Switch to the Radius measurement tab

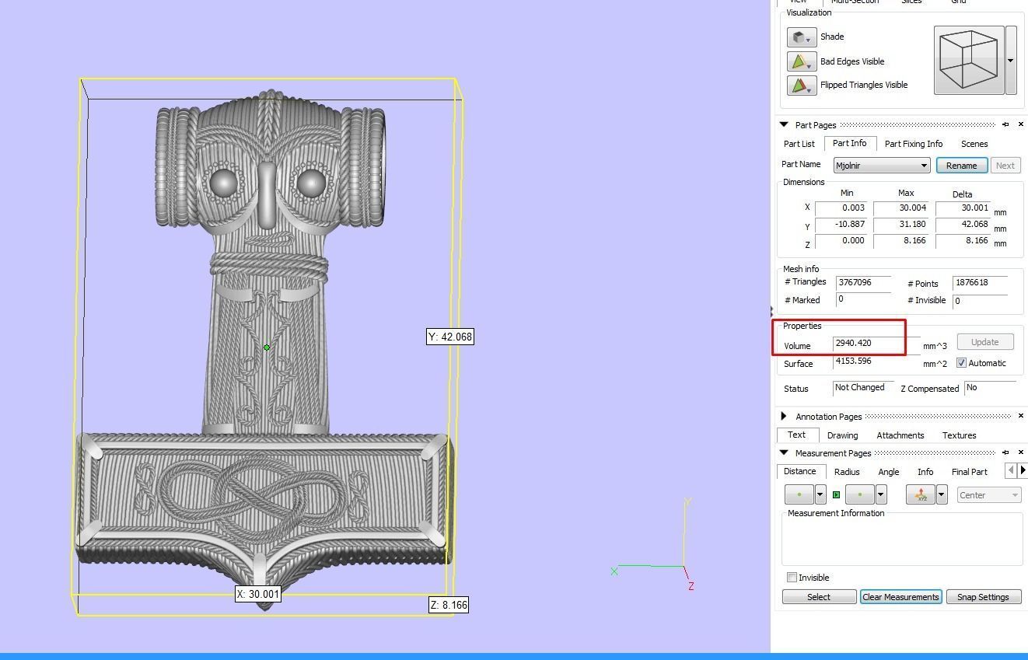pos(847,472)
